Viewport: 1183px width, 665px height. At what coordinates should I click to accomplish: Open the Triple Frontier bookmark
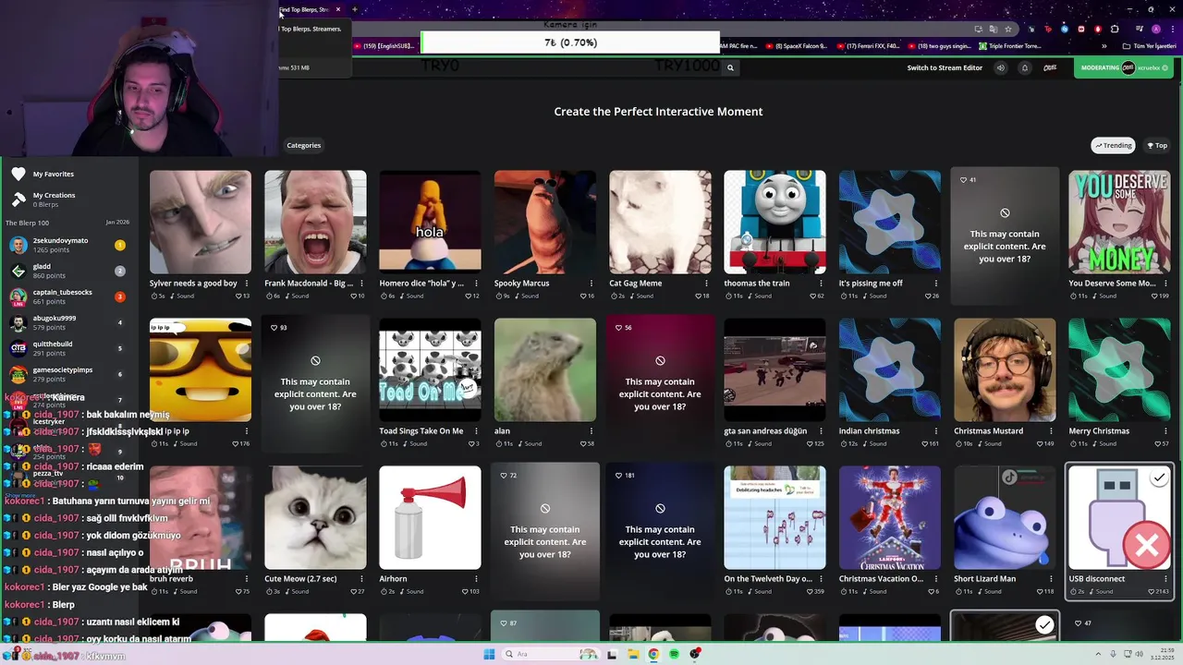coord(1010,46)
